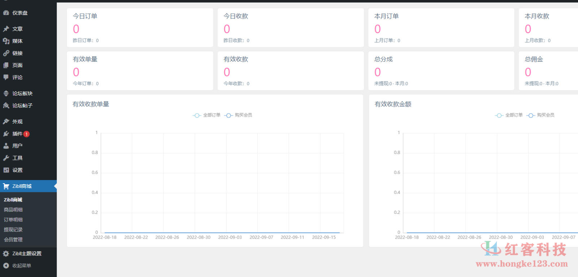Viewport: 578px width, 277px height.
Task: Click the plug icon for Plugins
Action: pos(6,134)
